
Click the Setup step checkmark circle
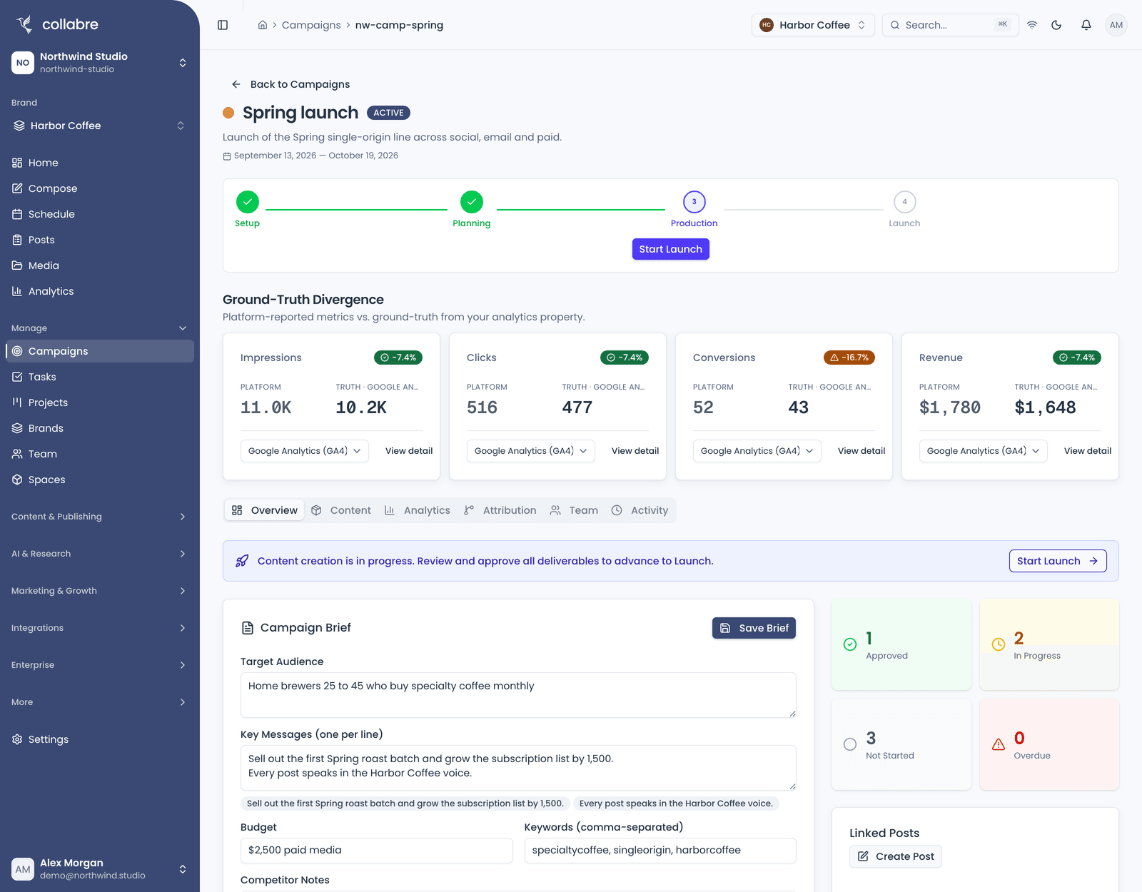(248, 202)
